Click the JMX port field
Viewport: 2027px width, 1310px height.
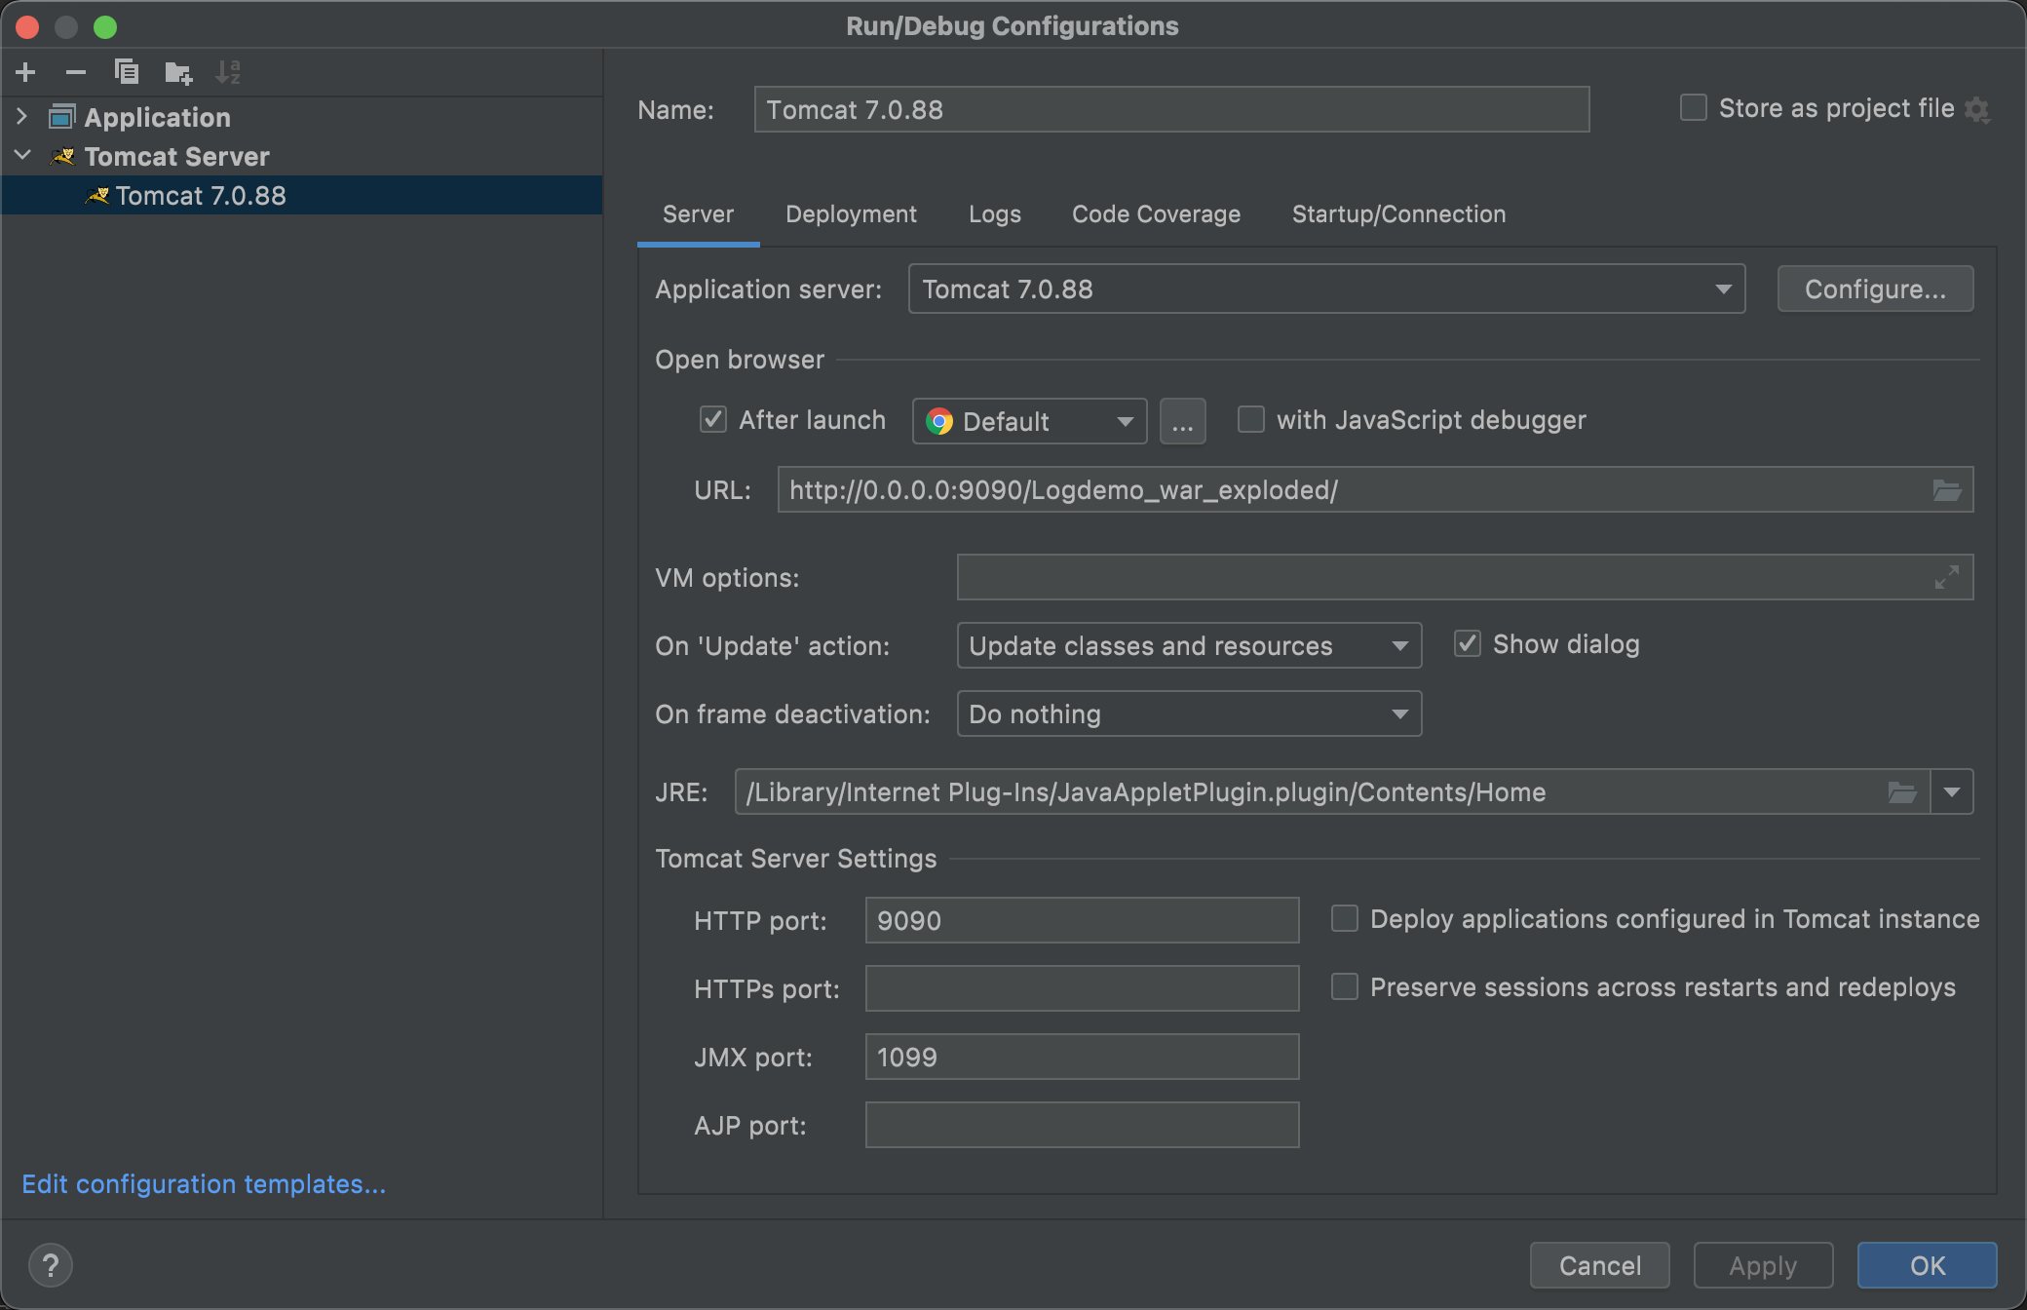[1082, 1057]
